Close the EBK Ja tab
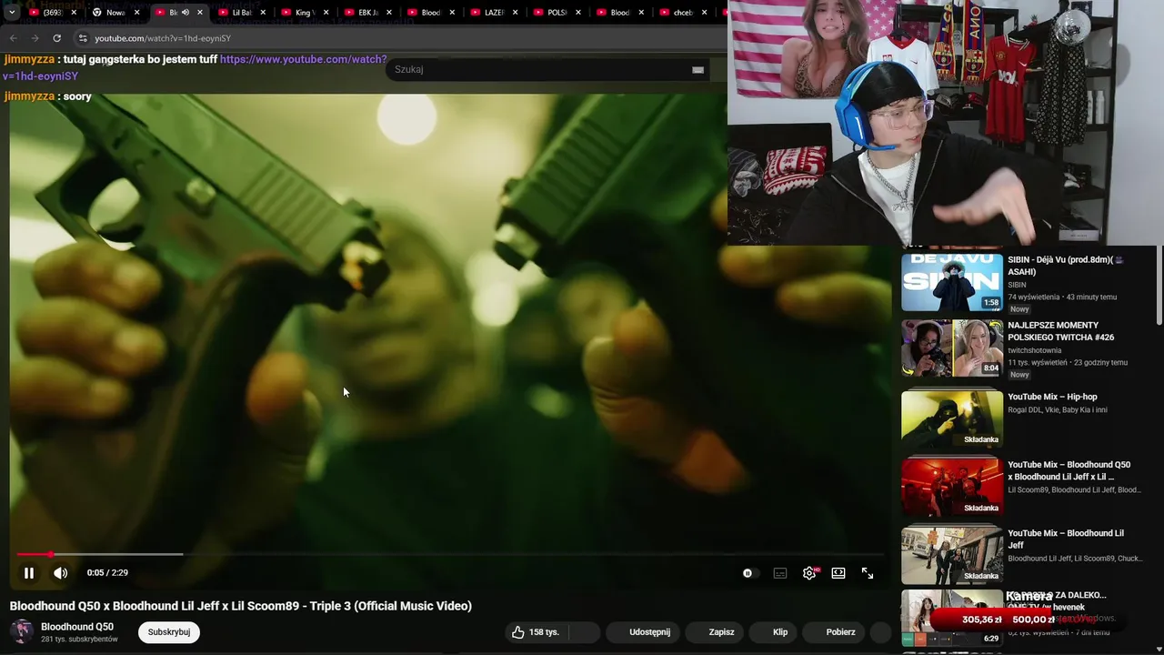The height and width of the screenshot is (655, 1164). [389, 13]
